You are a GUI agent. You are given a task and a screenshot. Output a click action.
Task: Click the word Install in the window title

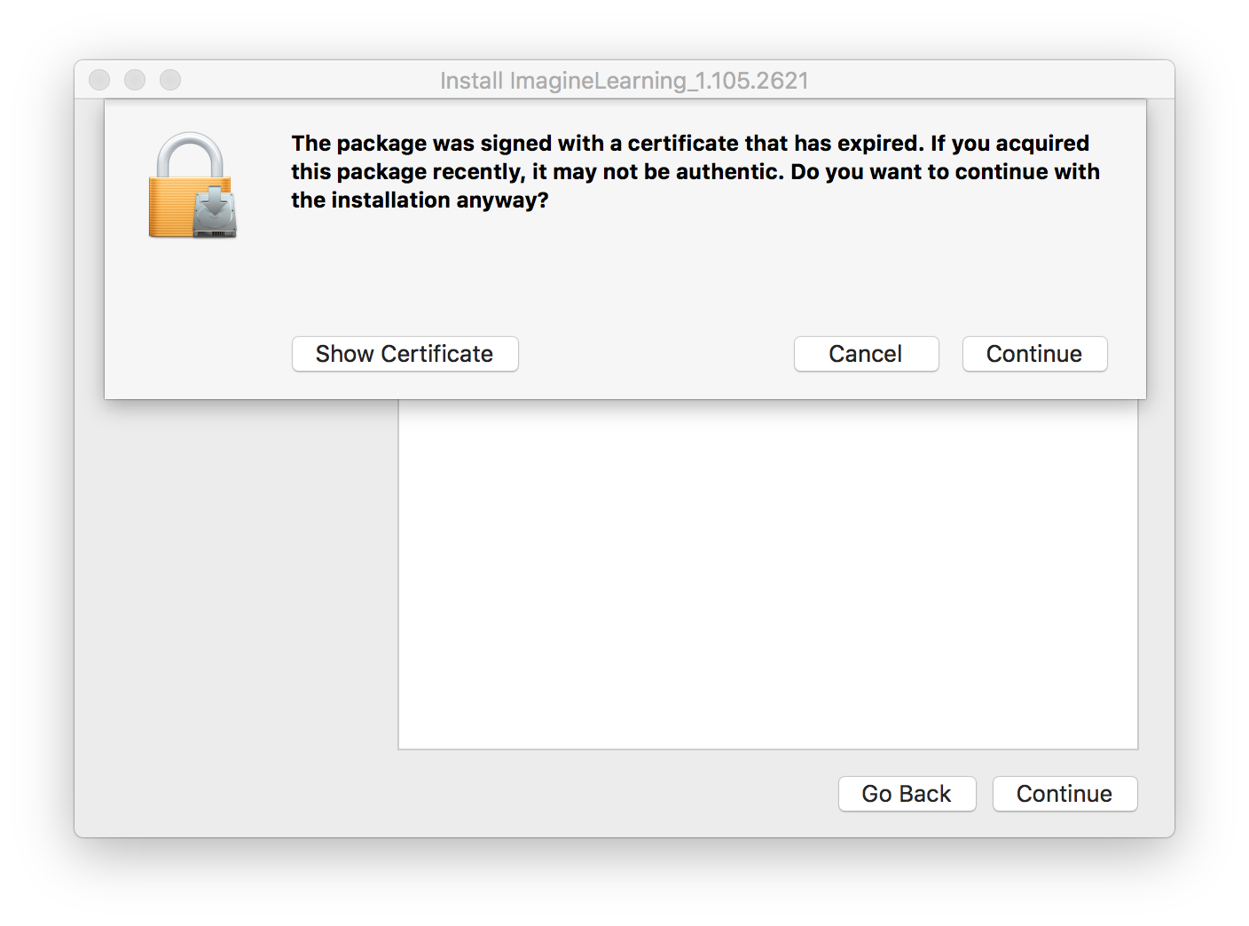pyautogui.click(x=471, y=81)
